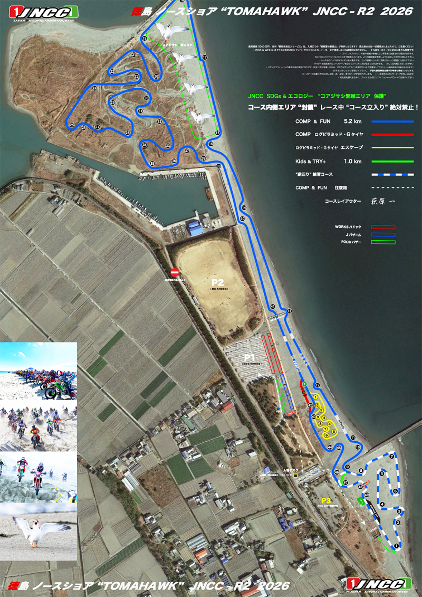422x597 pixels.
Task: Click the blue COMP & FUN legend line
Action: (x=392, y=121)
